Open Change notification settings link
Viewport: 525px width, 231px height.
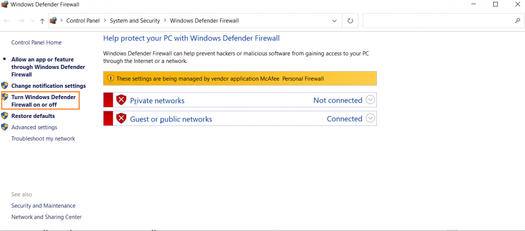[48, 86]
